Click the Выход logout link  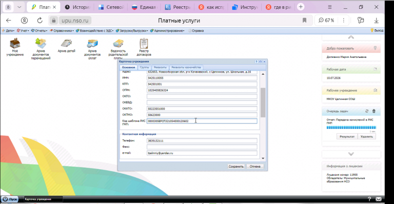point(377,31)
